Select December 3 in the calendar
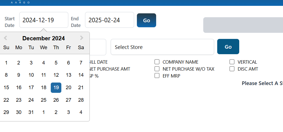 pyautogui.click(x=31, y=63)
